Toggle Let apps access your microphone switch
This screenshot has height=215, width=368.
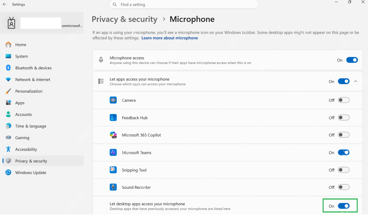point(344,81)
